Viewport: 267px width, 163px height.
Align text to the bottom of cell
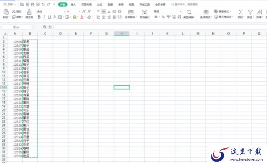pyautogui.click(x=109, y=12)
